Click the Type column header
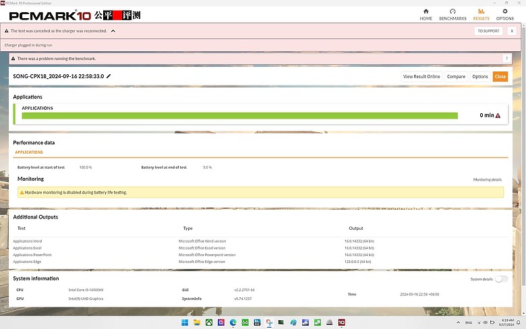 pyautogui.click(x=188, y=229)
